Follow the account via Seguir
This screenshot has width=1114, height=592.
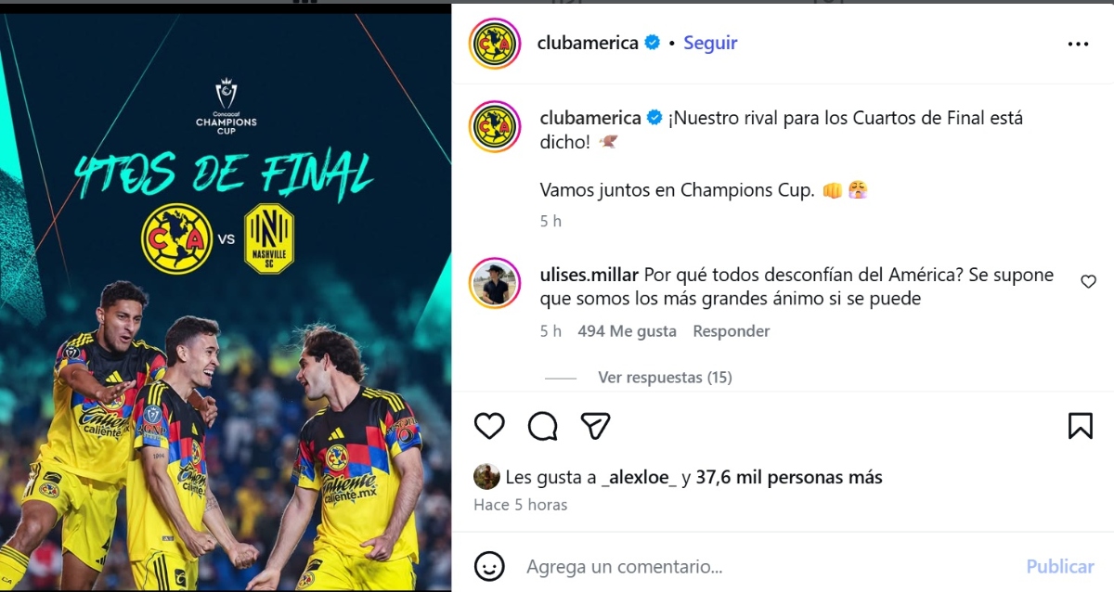pyautogui.click(x=710, y=43)
